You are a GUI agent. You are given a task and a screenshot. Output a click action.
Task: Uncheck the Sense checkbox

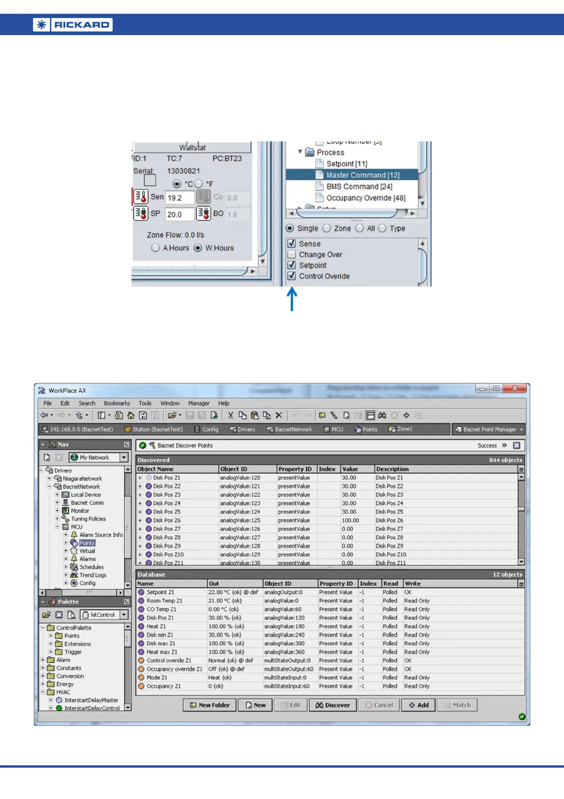point(291,243)
